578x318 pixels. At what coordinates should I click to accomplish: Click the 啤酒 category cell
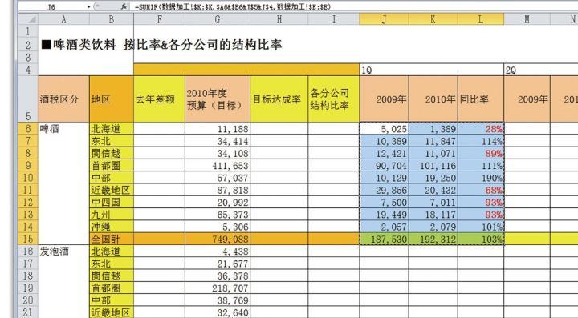(63, 129)
